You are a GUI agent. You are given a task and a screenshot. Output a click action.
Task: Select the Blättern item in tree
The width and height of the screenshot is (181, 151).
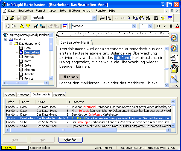[30, 70]
